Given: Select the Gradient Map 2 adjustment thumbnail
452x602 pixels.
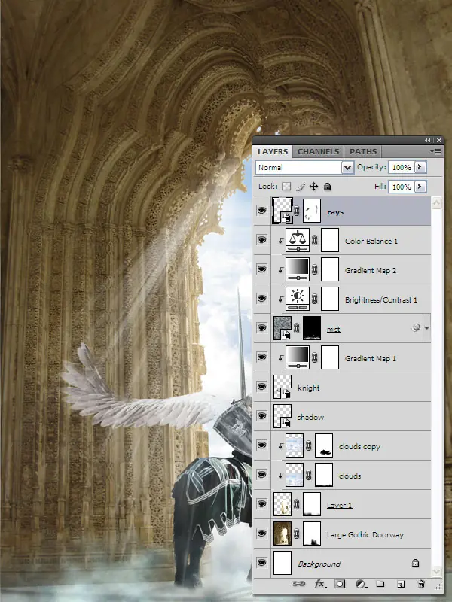Looking at the screenshot, I should [298, 269].
